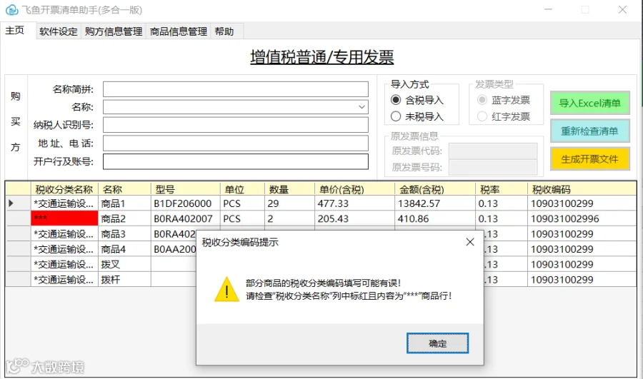The image size is (643, 379).
Task: Confirm the warning with 确定 button
Action: click(x=437, y=343)
